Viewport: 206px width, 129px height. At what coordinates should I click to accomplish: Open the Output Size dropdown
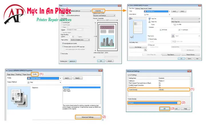pos(185,21)
